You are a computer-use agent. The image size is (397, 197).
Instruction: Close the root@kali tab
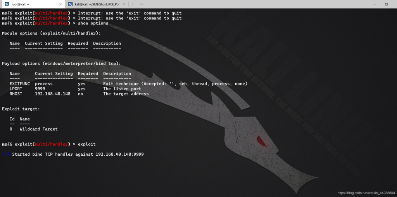60,4
